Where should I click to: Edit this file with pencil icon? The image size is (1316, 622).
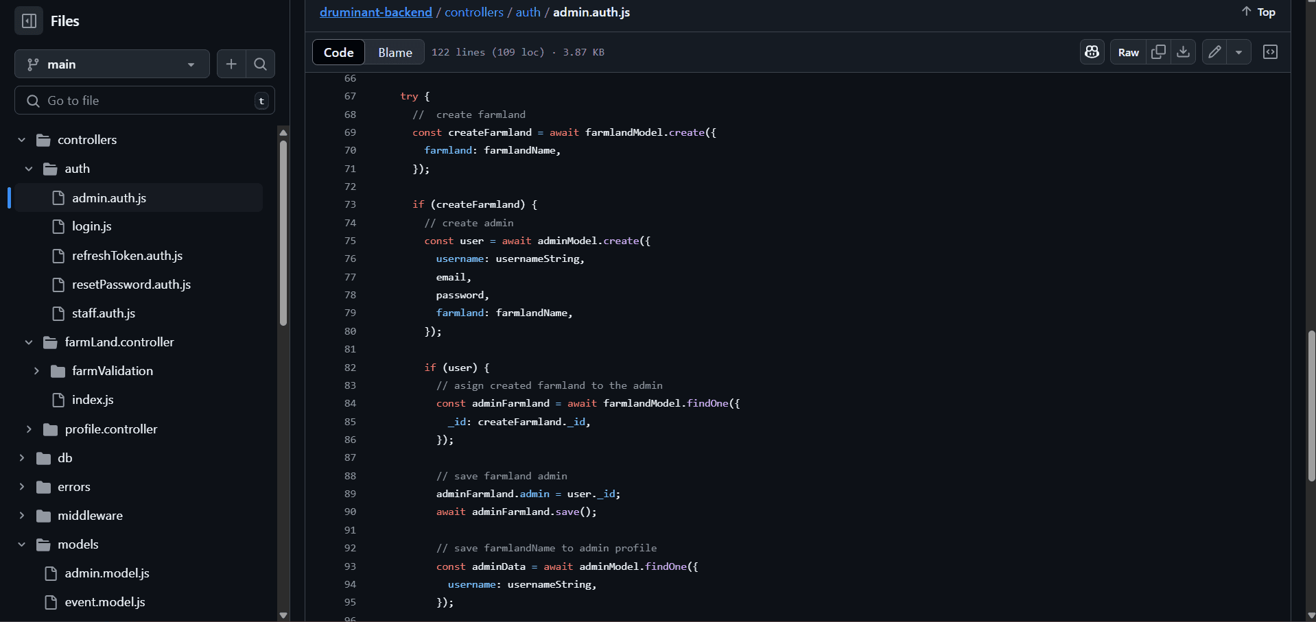pyautogui.click(x=1214, y=52)
